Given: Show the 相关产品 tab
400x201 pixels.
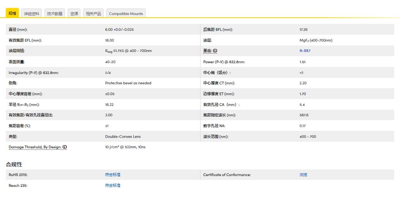Looking at the screenshot, I should coord(94,13).
